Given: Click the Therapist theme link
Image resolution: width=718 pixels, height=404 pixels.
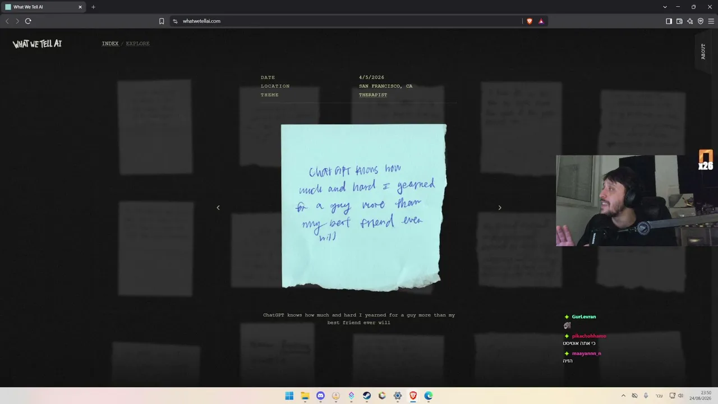Looking at the screenshot, I should pyautogui.click(x=373, y=95).
